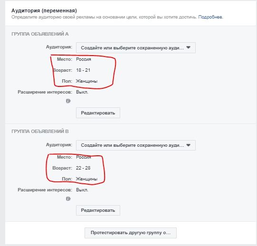Click the dropdown arrow in Group B audience selector
The image size is (257, 246).
(188, 145)
